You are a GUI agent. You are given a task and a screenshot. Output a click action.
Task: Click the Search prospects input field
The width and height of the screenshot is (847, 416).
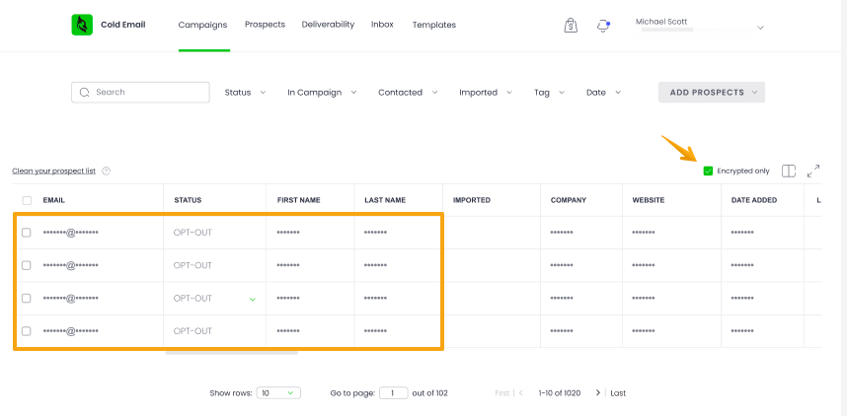[x=140, y=93]
